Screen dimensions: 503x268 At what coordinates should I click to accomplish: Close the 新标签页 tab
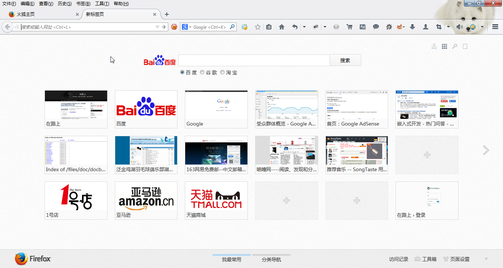pyautogui.click(x=155, y=14)
